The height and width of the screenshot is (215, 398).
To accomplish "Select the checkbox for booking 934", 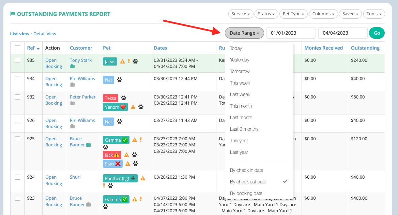I will click(x=17, y=79).
